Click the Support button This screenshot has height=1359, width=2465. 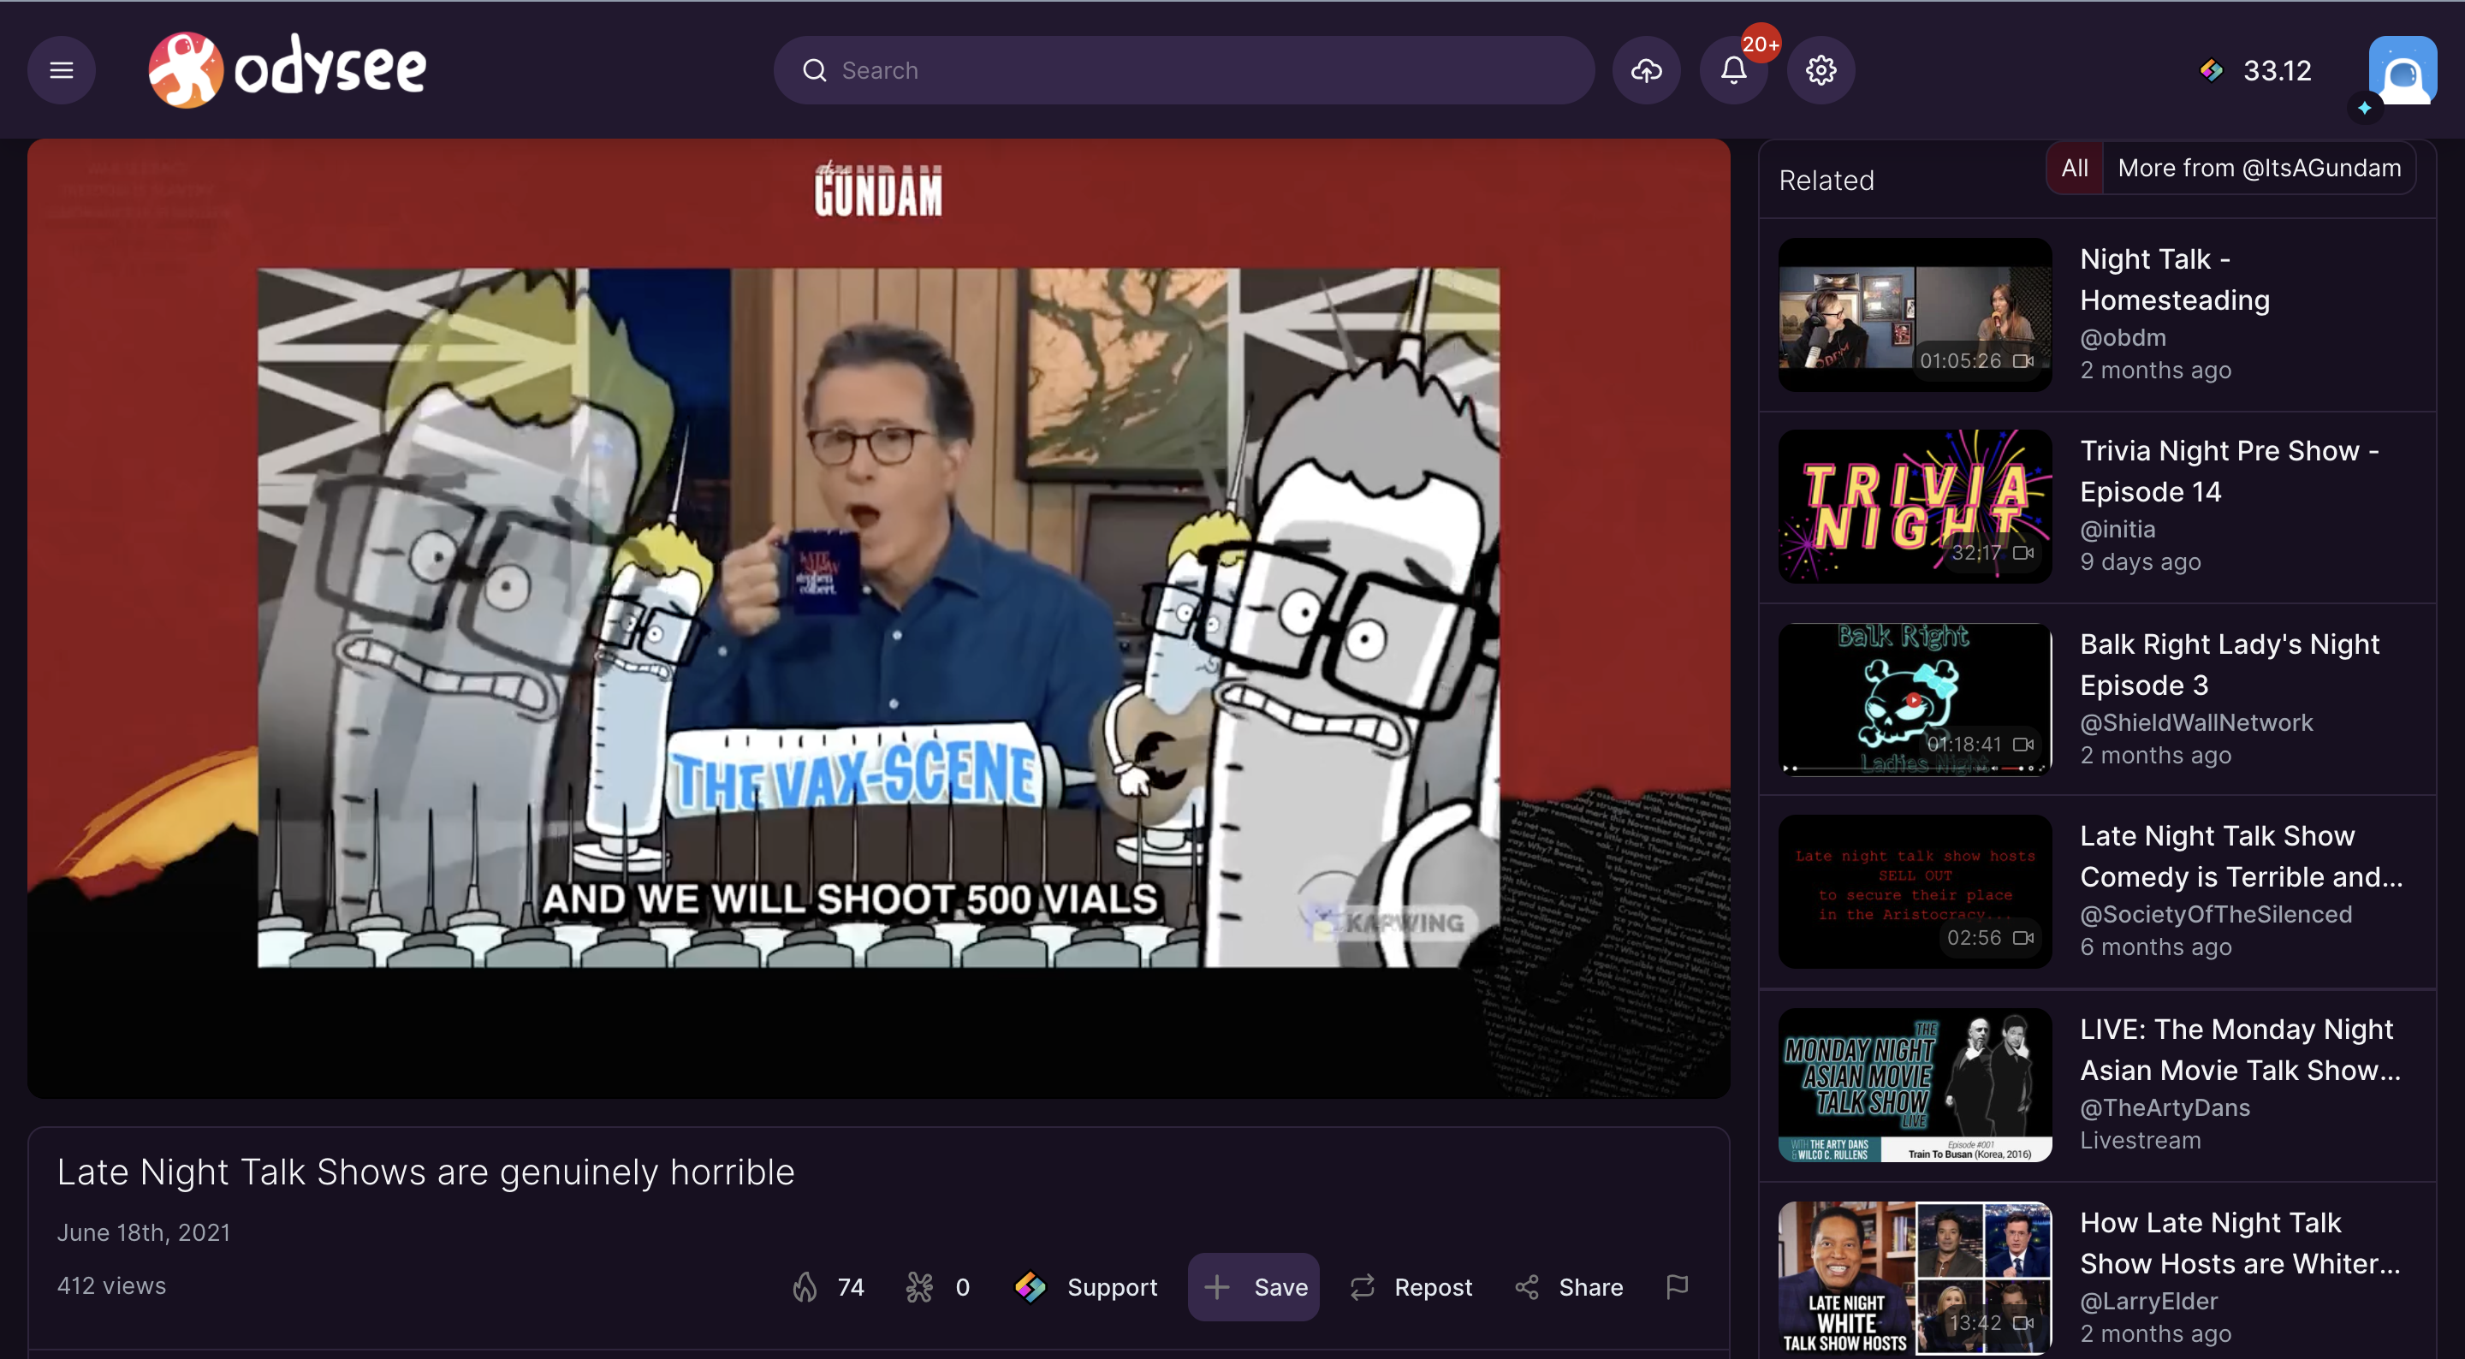[x=1085, y=1287]
